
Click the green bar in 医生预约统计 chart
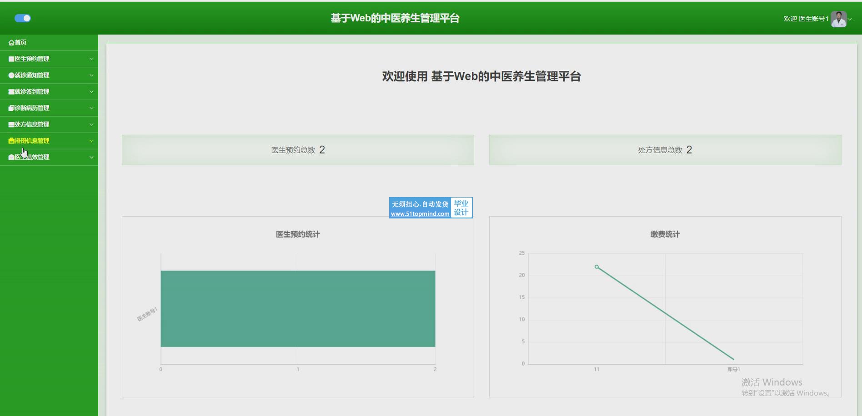298,309
